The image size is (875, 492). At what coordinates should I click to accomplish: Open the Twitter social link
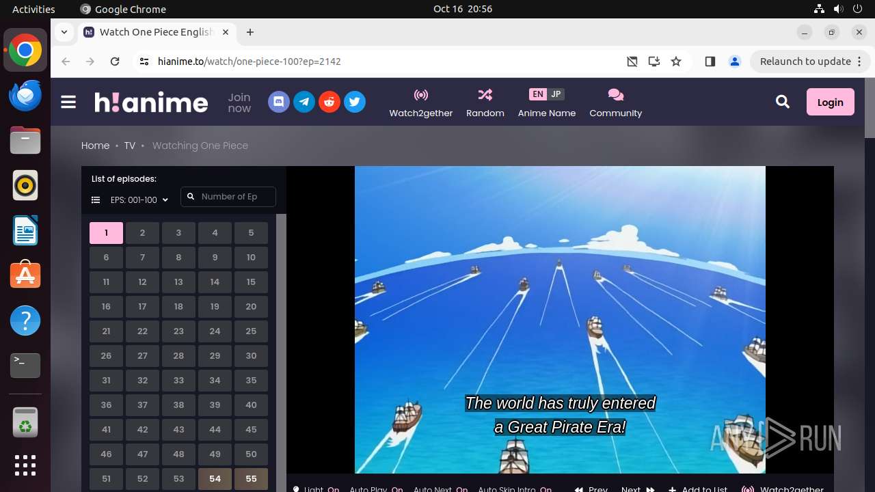[354, 102]
